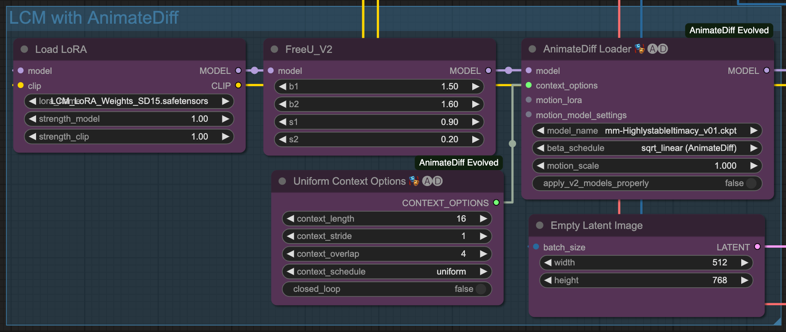
Task: Increase context_overlap with right arrow
Action: coord(483,254)
